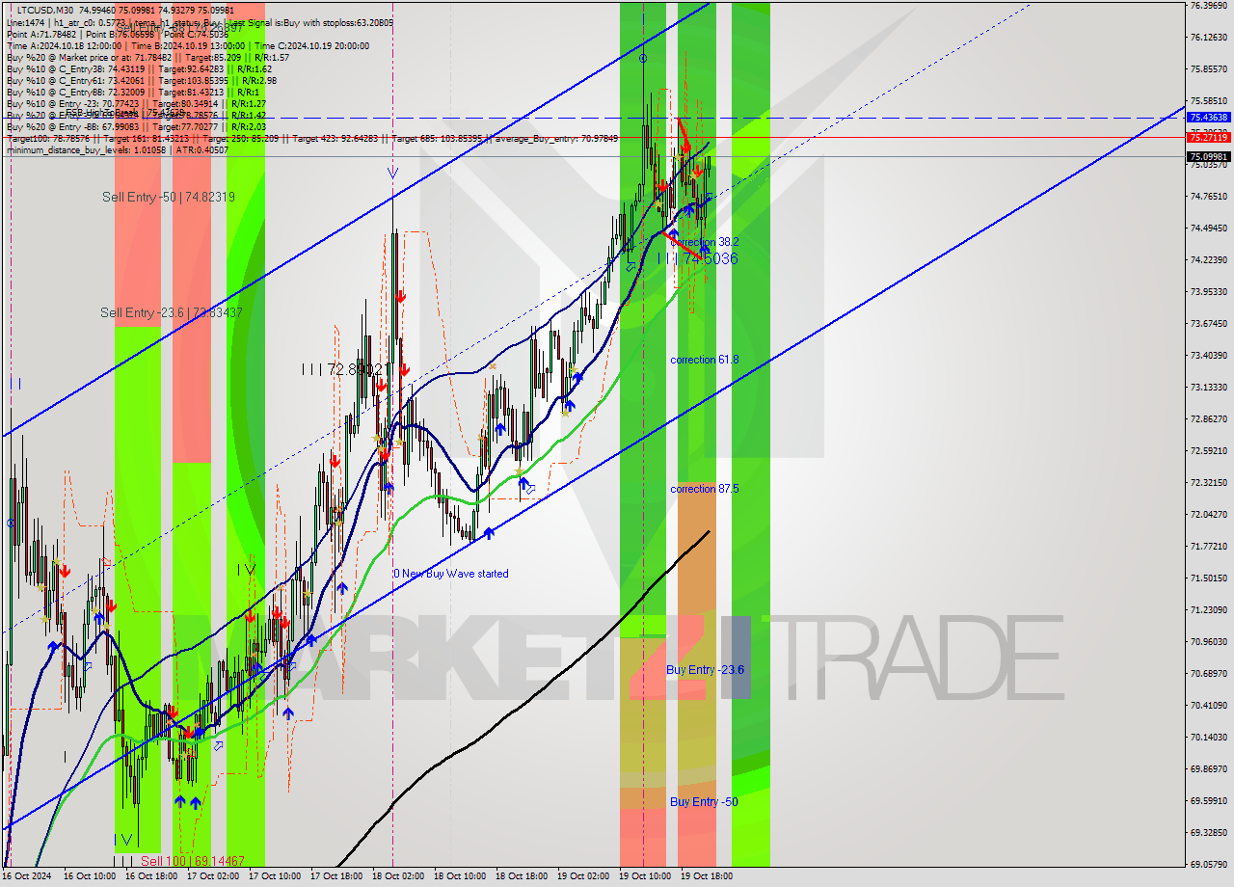Click the 73.40390 price axis value
The width and height of the screenshot is (1234, 887).
tap(1209, 356)
